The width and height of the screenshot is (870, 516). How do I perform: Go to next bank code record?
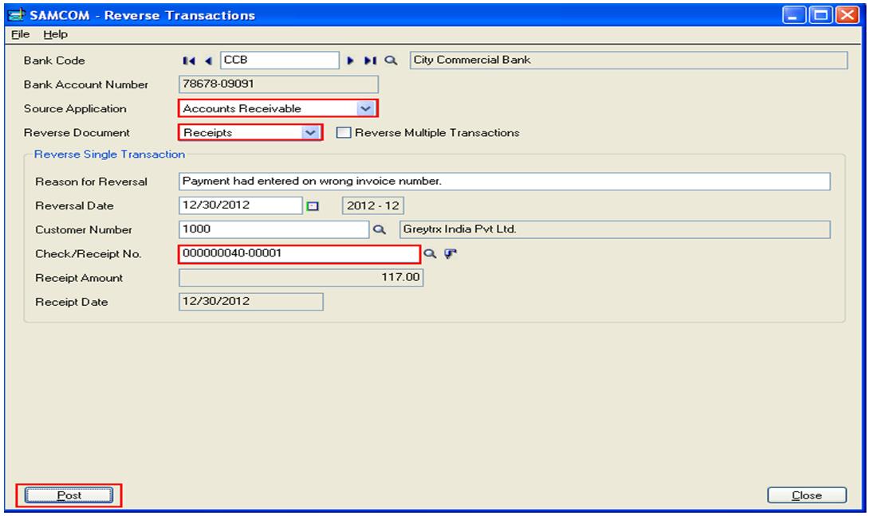click(350, 61)
